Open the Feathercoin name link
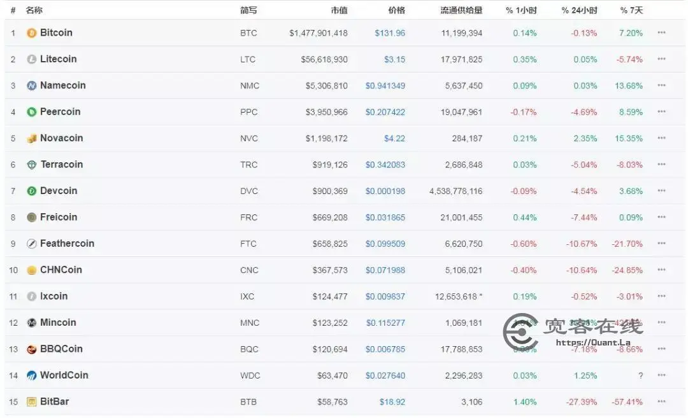The width and height of the screenshot is (688, 418). [67, 244]
